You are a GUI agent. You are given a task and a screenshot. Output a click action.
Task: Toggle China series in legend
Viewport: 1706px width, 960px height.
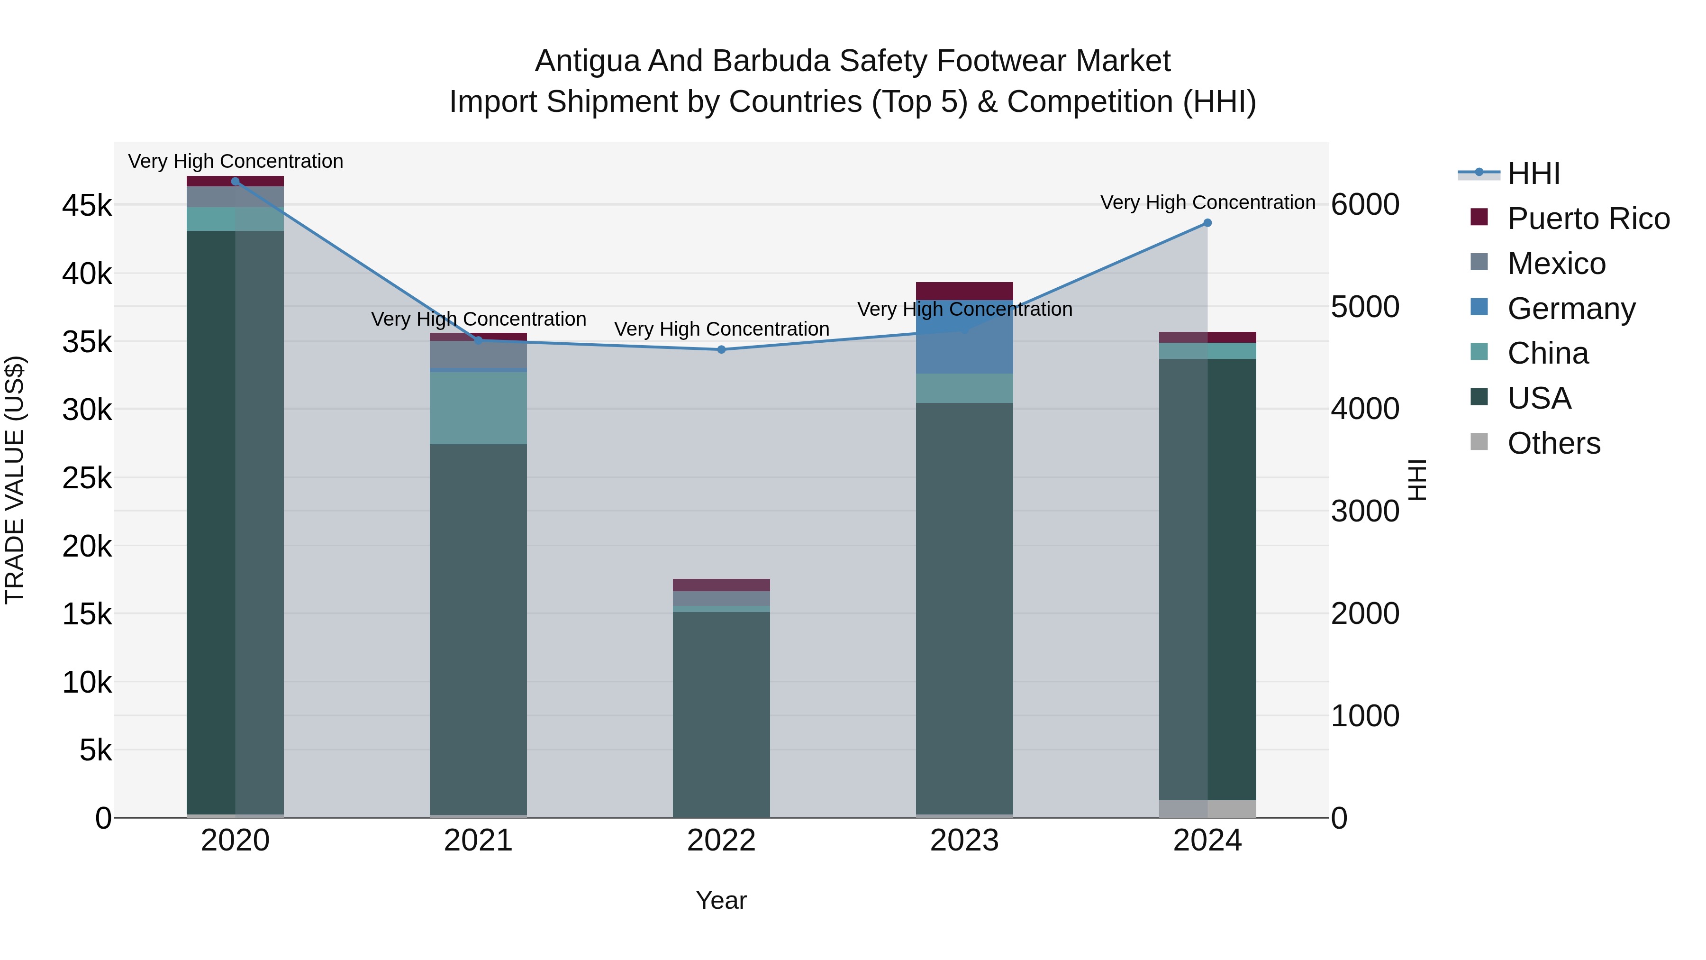click(x=1529, y=353)
